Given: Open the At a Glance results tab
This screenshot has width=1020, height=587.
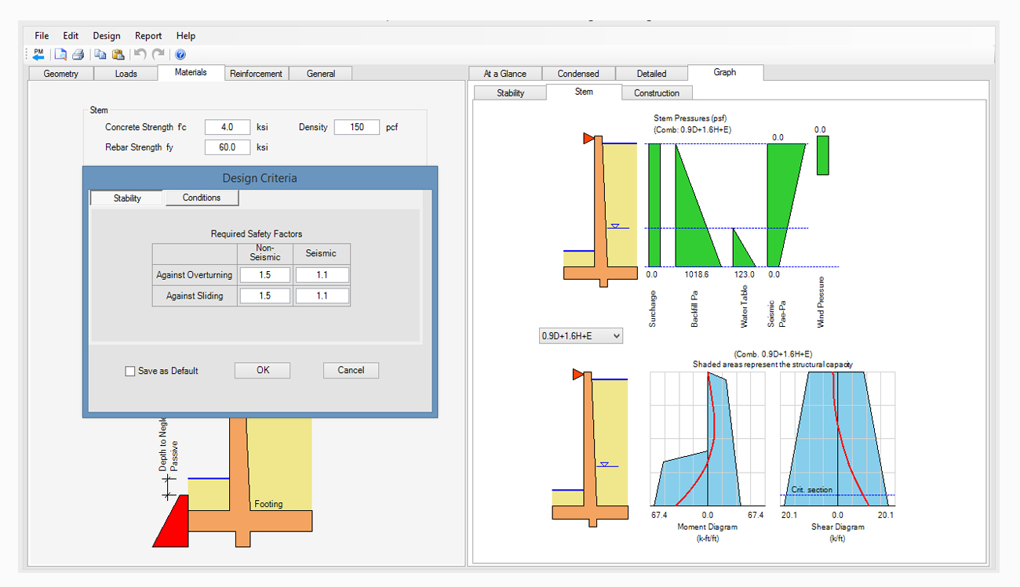Looking at the screenshot, I should point(505,74).
